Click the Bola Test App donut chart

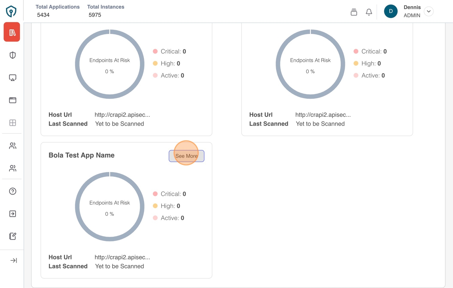point(110,207)
